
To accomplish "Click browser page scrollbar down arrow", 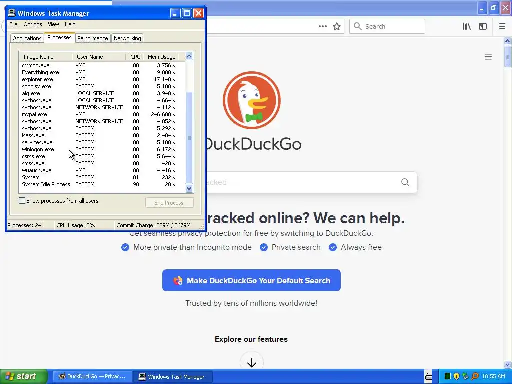I will tap(508, 364).
